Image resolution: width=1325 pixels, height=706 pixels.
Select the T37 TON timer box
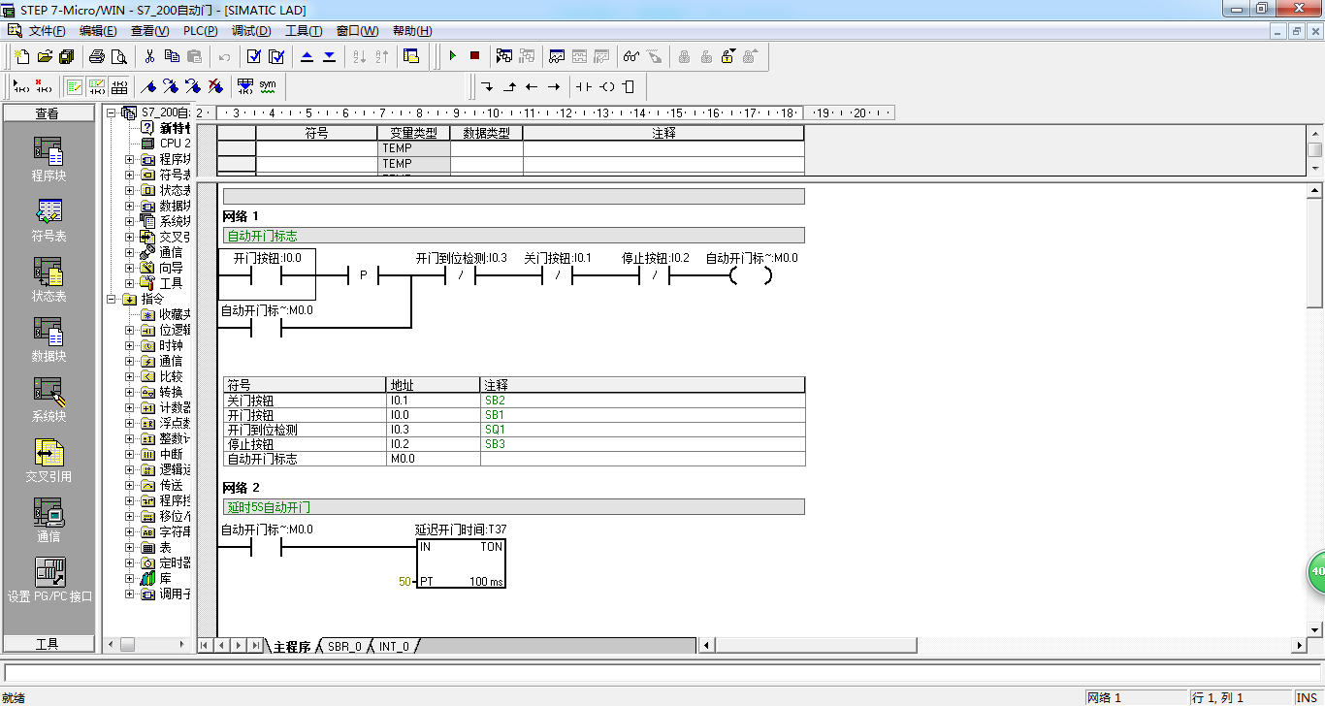pyautogui.click(x=461, y=563)
